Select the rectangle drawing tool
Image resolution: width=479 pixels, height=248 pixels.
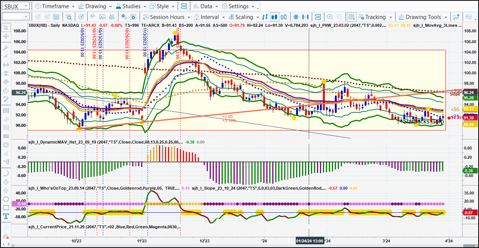(6, 208)
